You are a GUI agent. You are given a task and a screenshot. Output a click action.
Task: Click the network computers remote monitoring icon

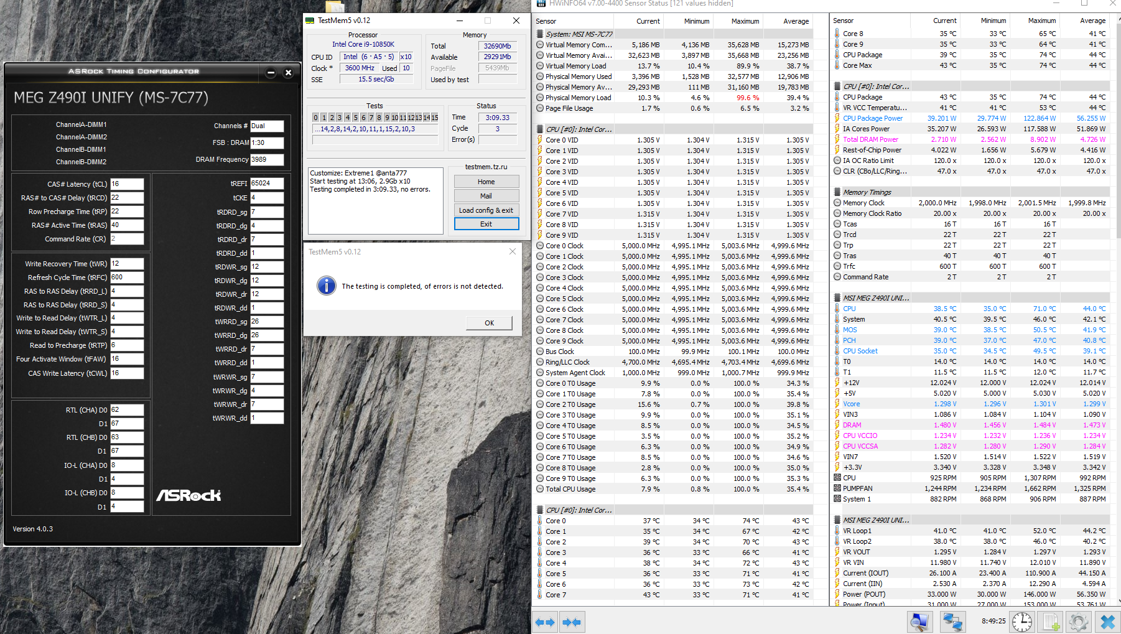tap(952, 622)
